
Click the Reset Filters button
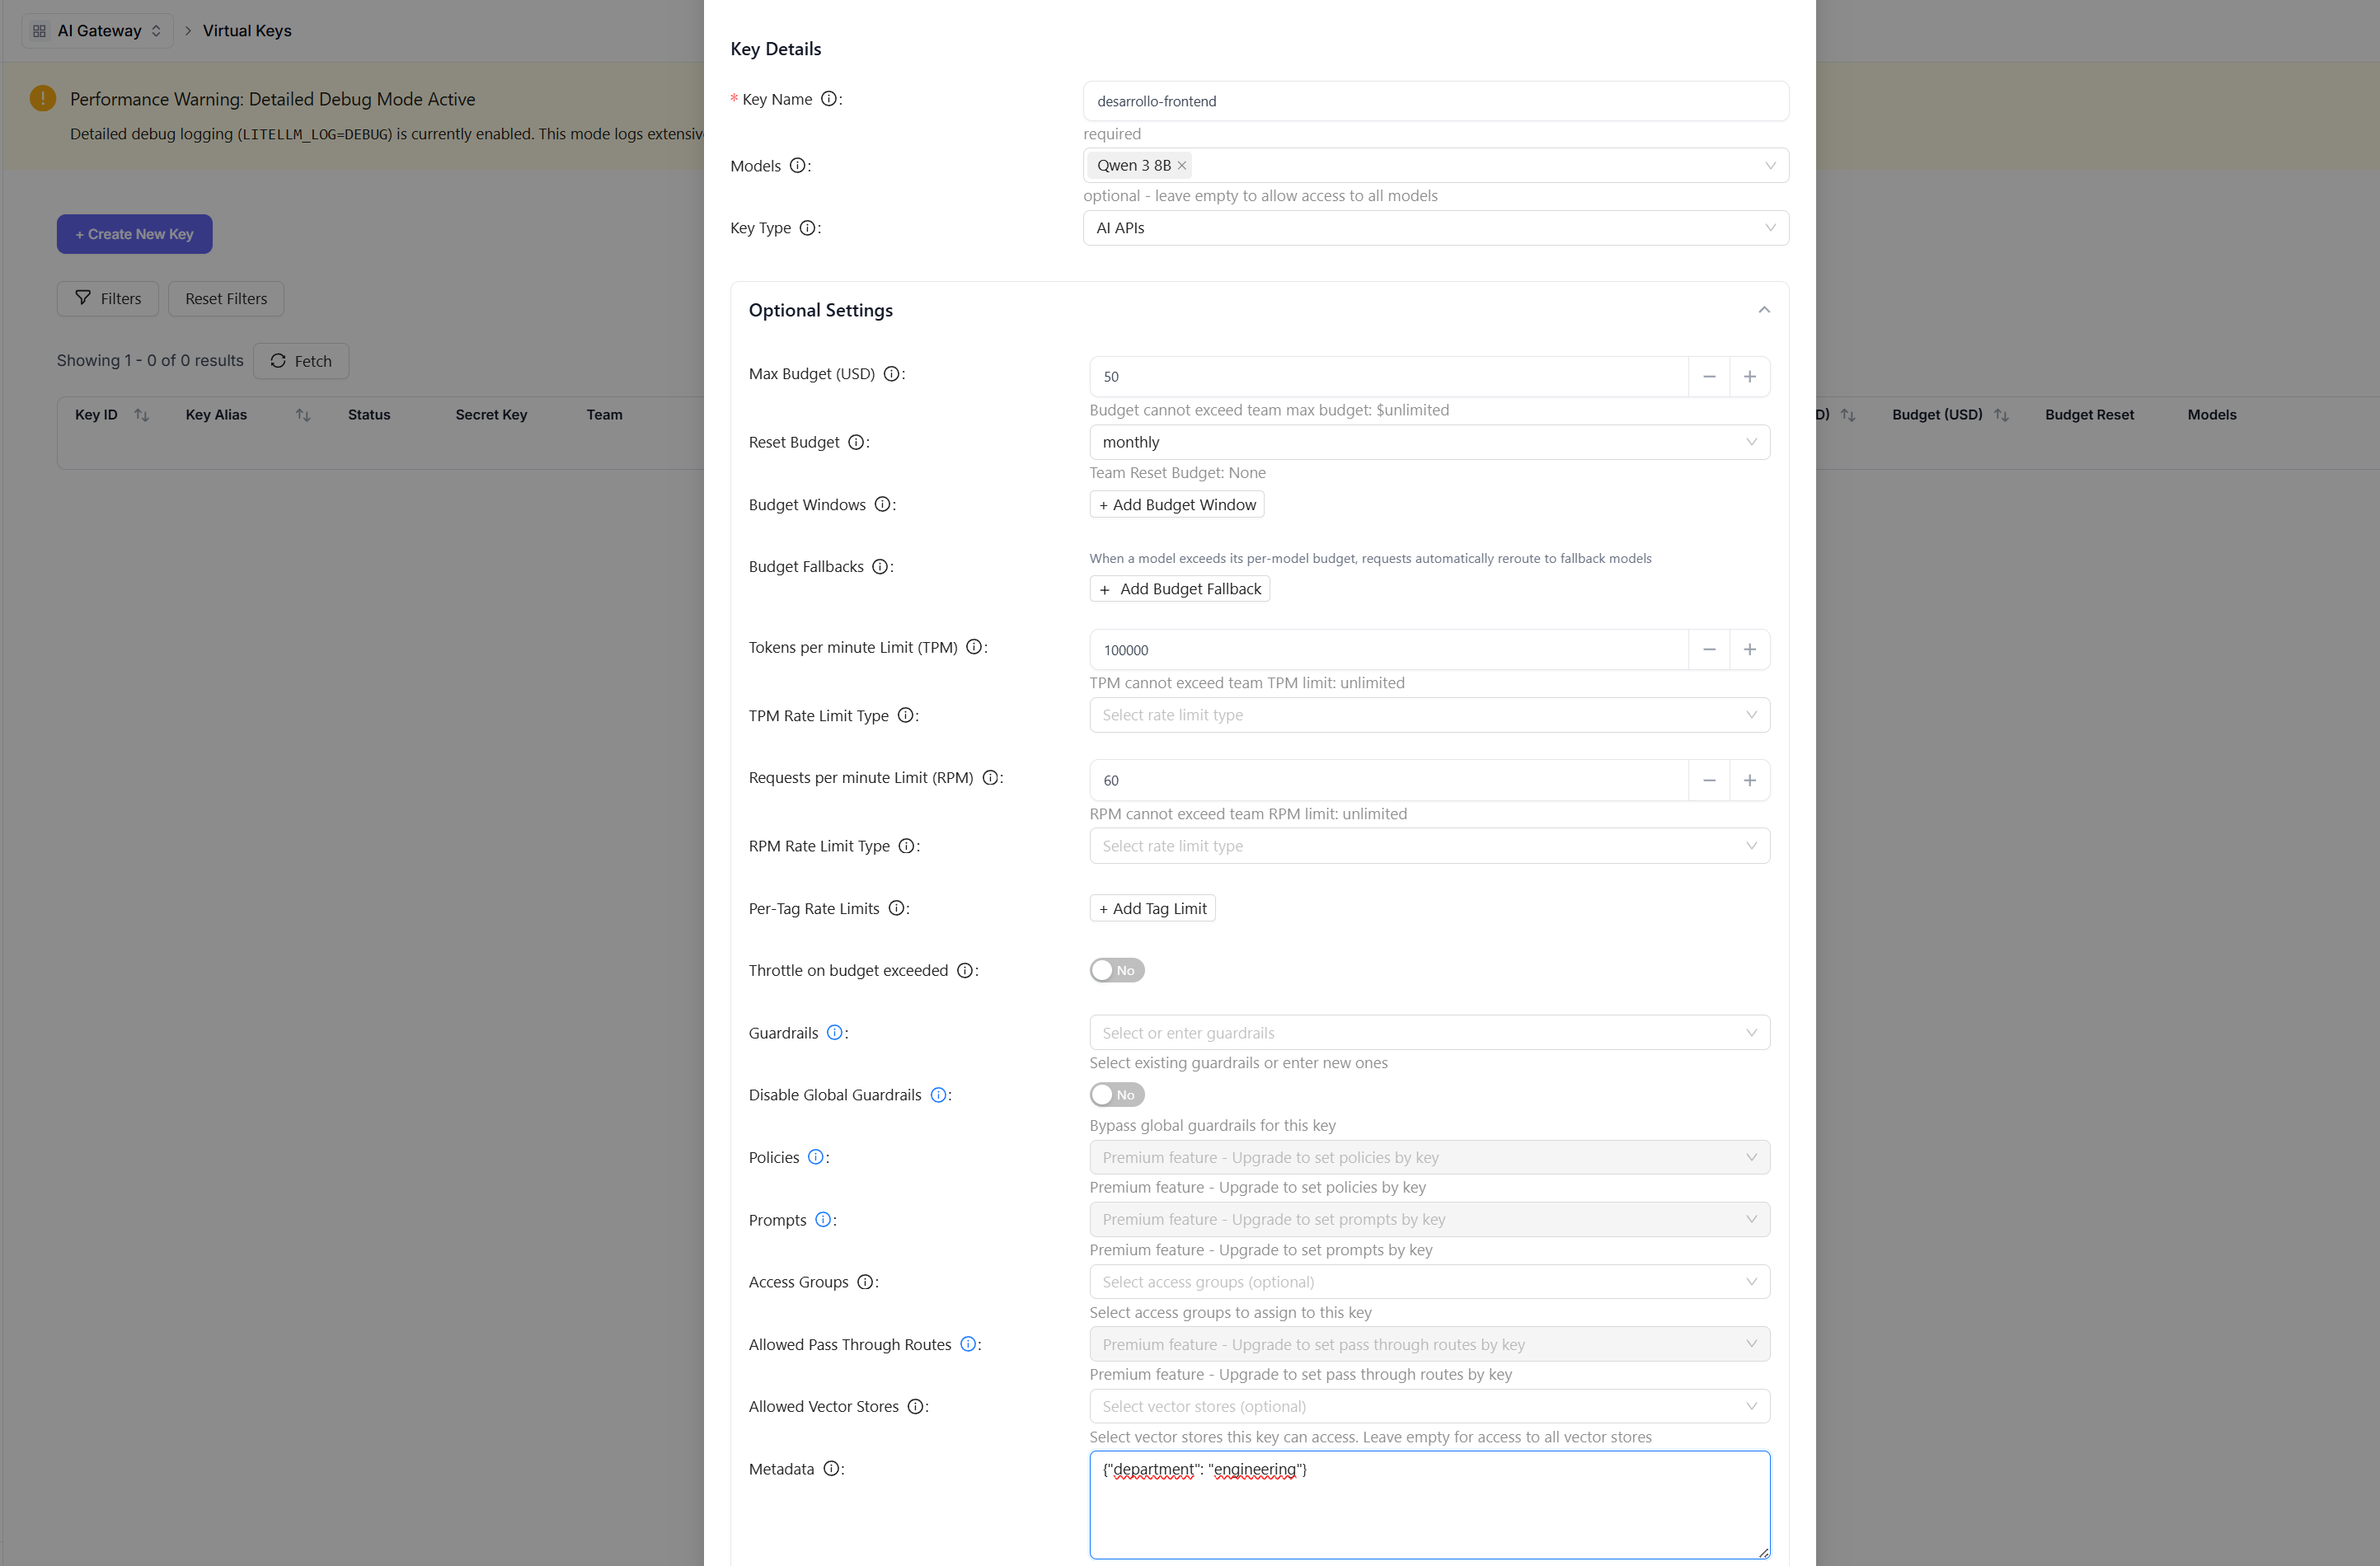pos(226,299)
